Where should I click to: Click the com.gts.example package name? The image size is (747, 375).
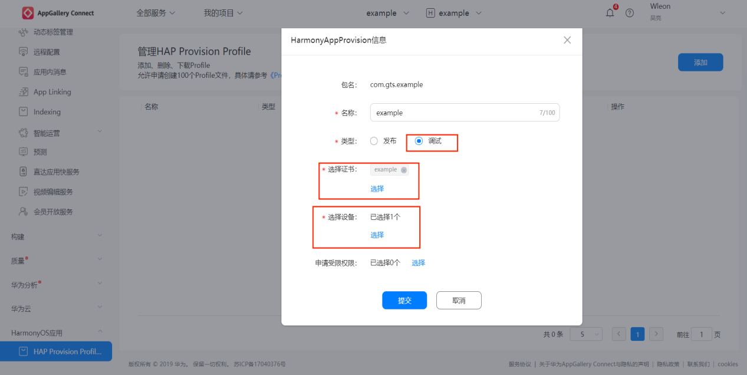click(396, 84)
